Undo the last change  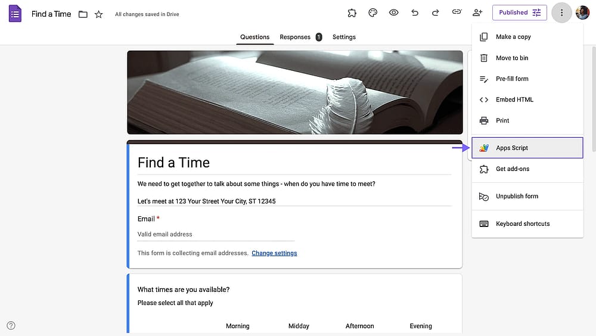click(415, 13)
